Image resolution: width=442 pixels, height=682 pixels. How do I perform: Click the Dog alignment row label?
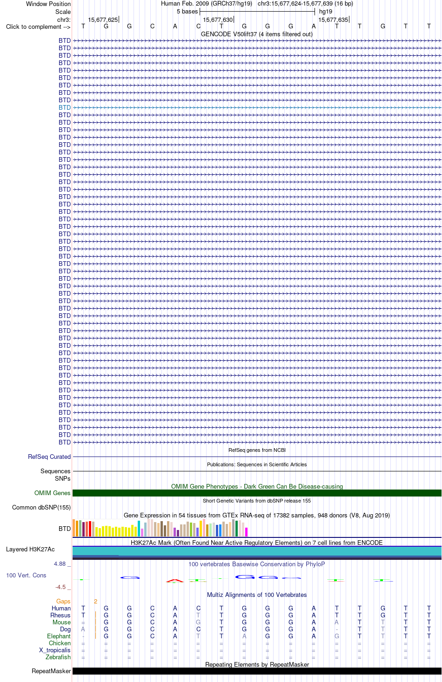[x=66, y=629]
